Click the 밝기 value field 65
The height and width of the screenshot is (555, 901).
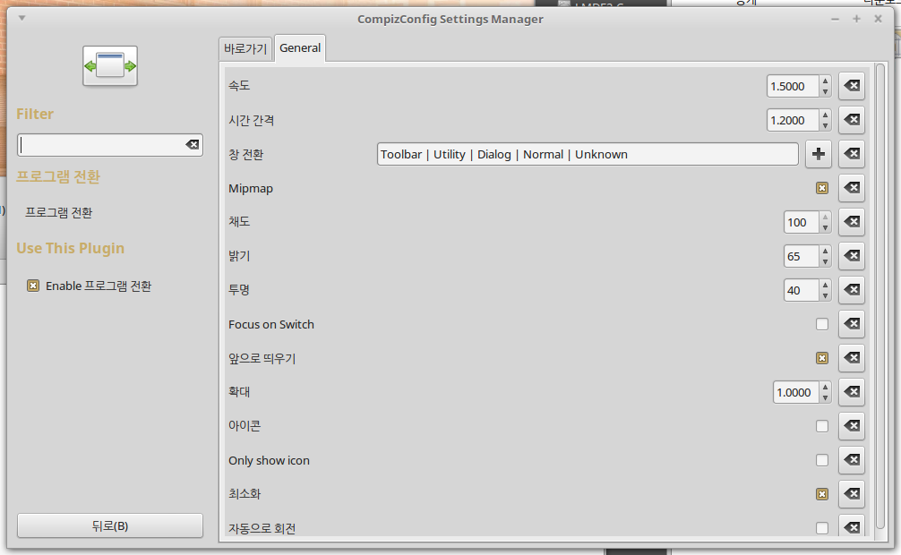pyautogui.click(x=801, y=256)
